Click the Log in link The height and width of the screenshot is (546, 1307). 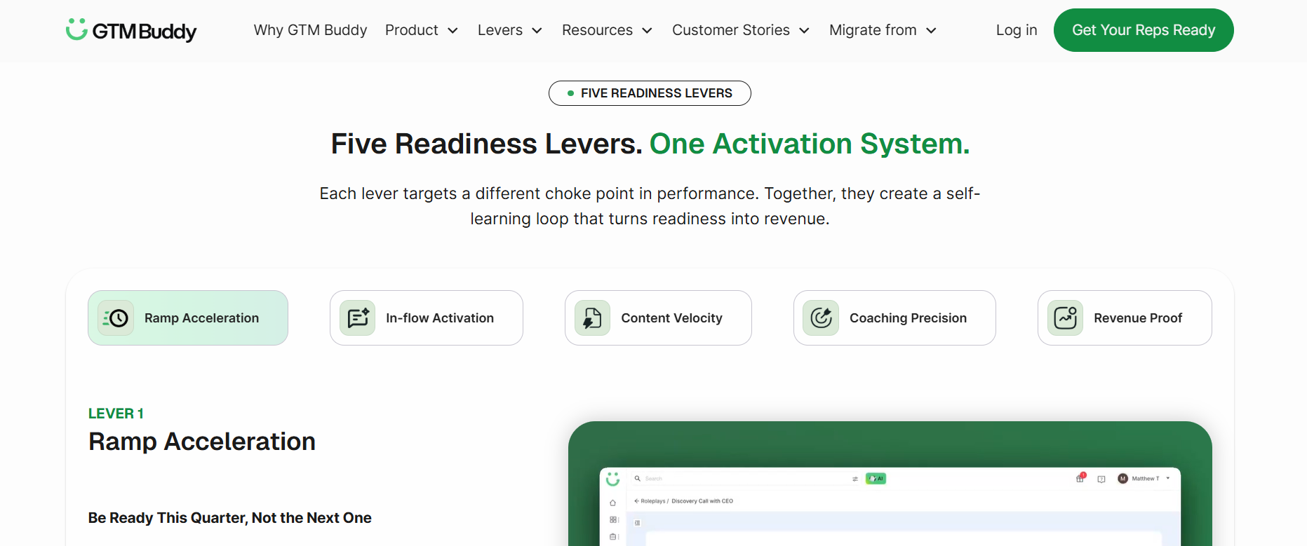(1016, 30)
